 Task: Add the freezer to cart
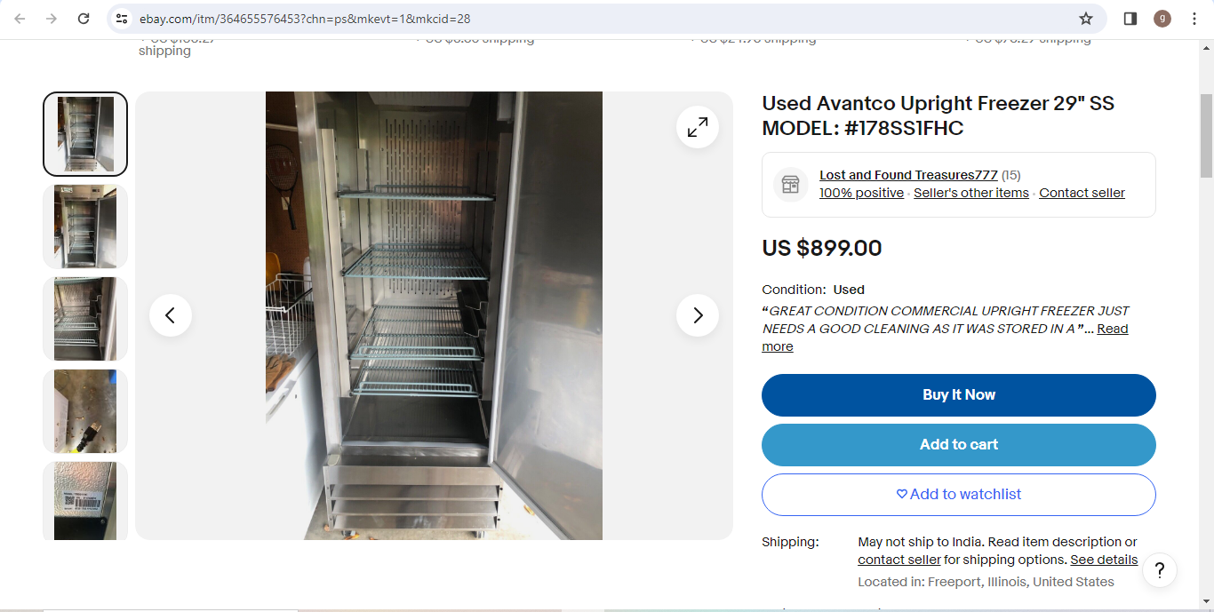pos(959,445)
